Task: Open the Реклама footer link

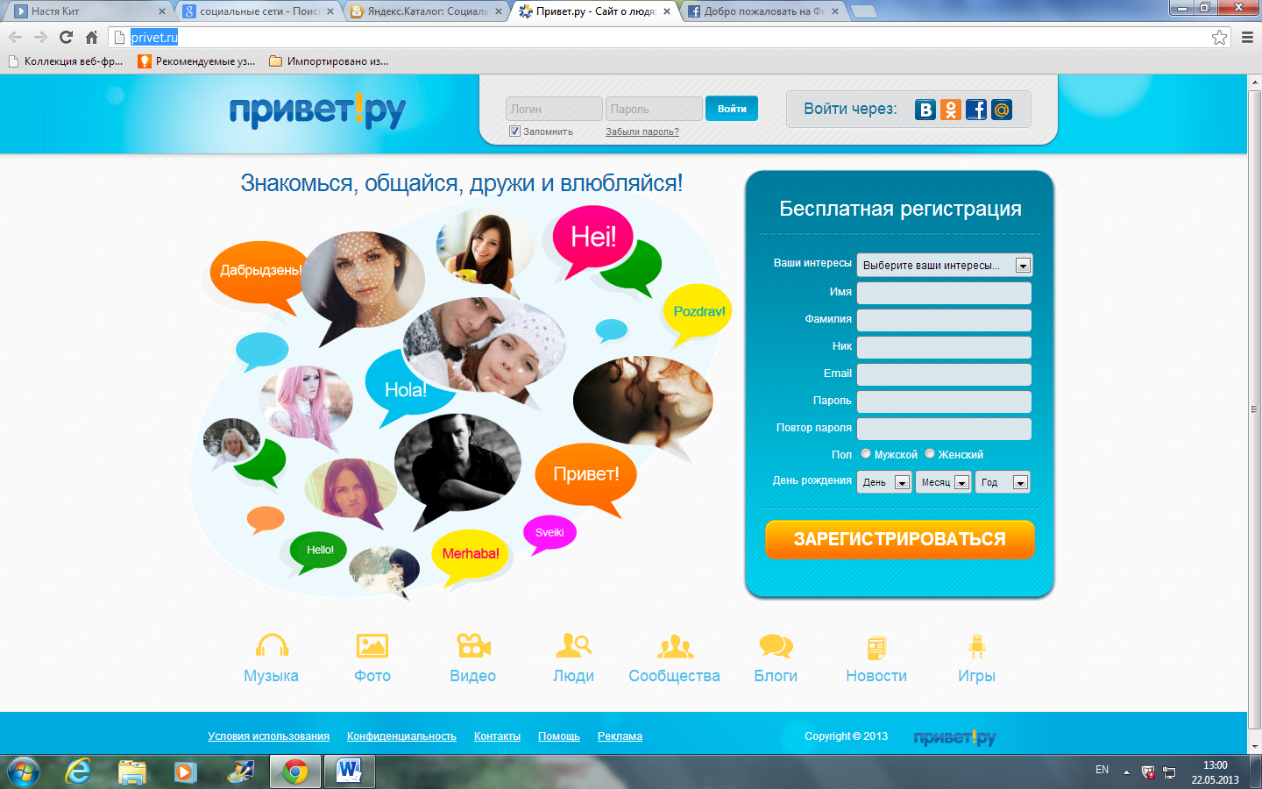Action: click(x=620, y=736)
